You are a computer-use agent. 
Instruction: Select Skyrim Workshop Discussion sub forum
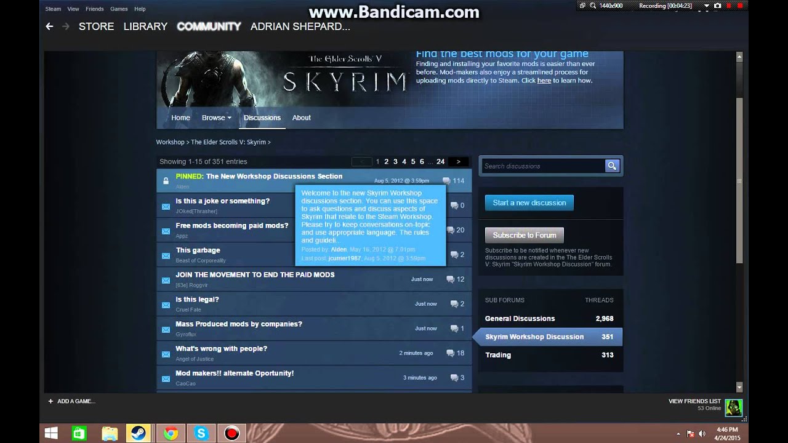548,337
